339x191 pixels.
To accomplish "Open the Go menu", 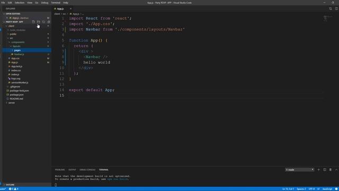I will [x=37, y=3].
